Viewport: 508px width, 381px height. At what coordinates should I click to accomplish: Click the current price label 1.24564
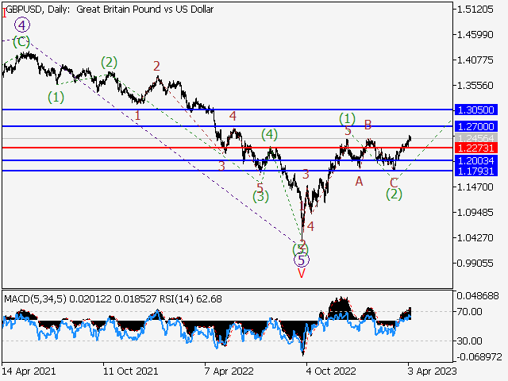(476, 138)
